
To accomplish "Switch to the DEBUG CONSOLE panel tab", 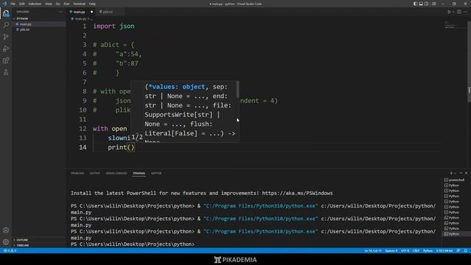I will (x=116, y=174).
